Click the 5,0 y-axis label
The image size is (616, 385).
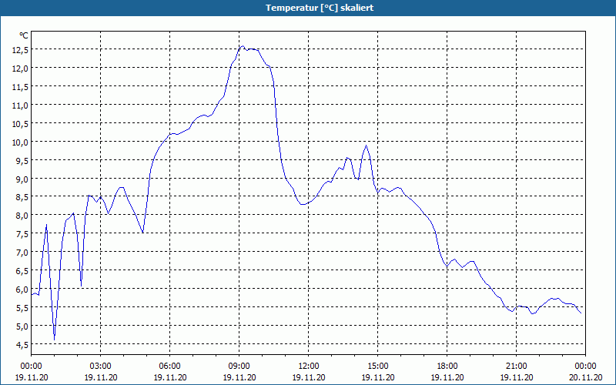pos(22,326)
